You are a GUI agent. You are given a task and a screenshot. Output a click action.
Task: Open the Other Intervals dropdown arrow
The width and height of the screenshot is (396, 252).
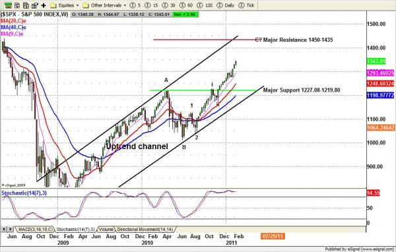pyautogui.click(x=125, y=5)
